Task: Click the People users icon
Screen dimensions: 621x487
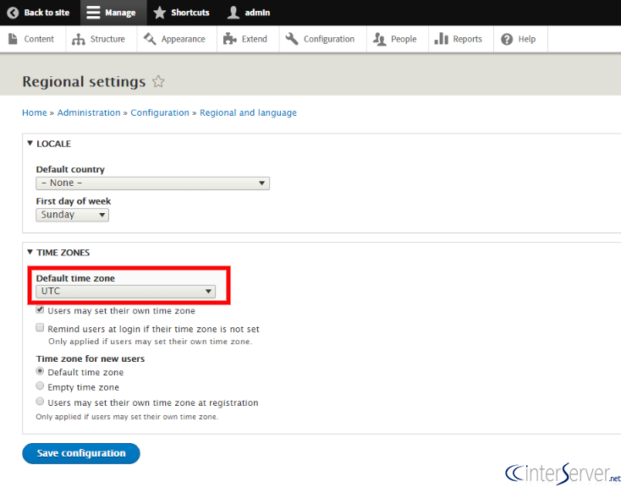Action: pos(379,39)
